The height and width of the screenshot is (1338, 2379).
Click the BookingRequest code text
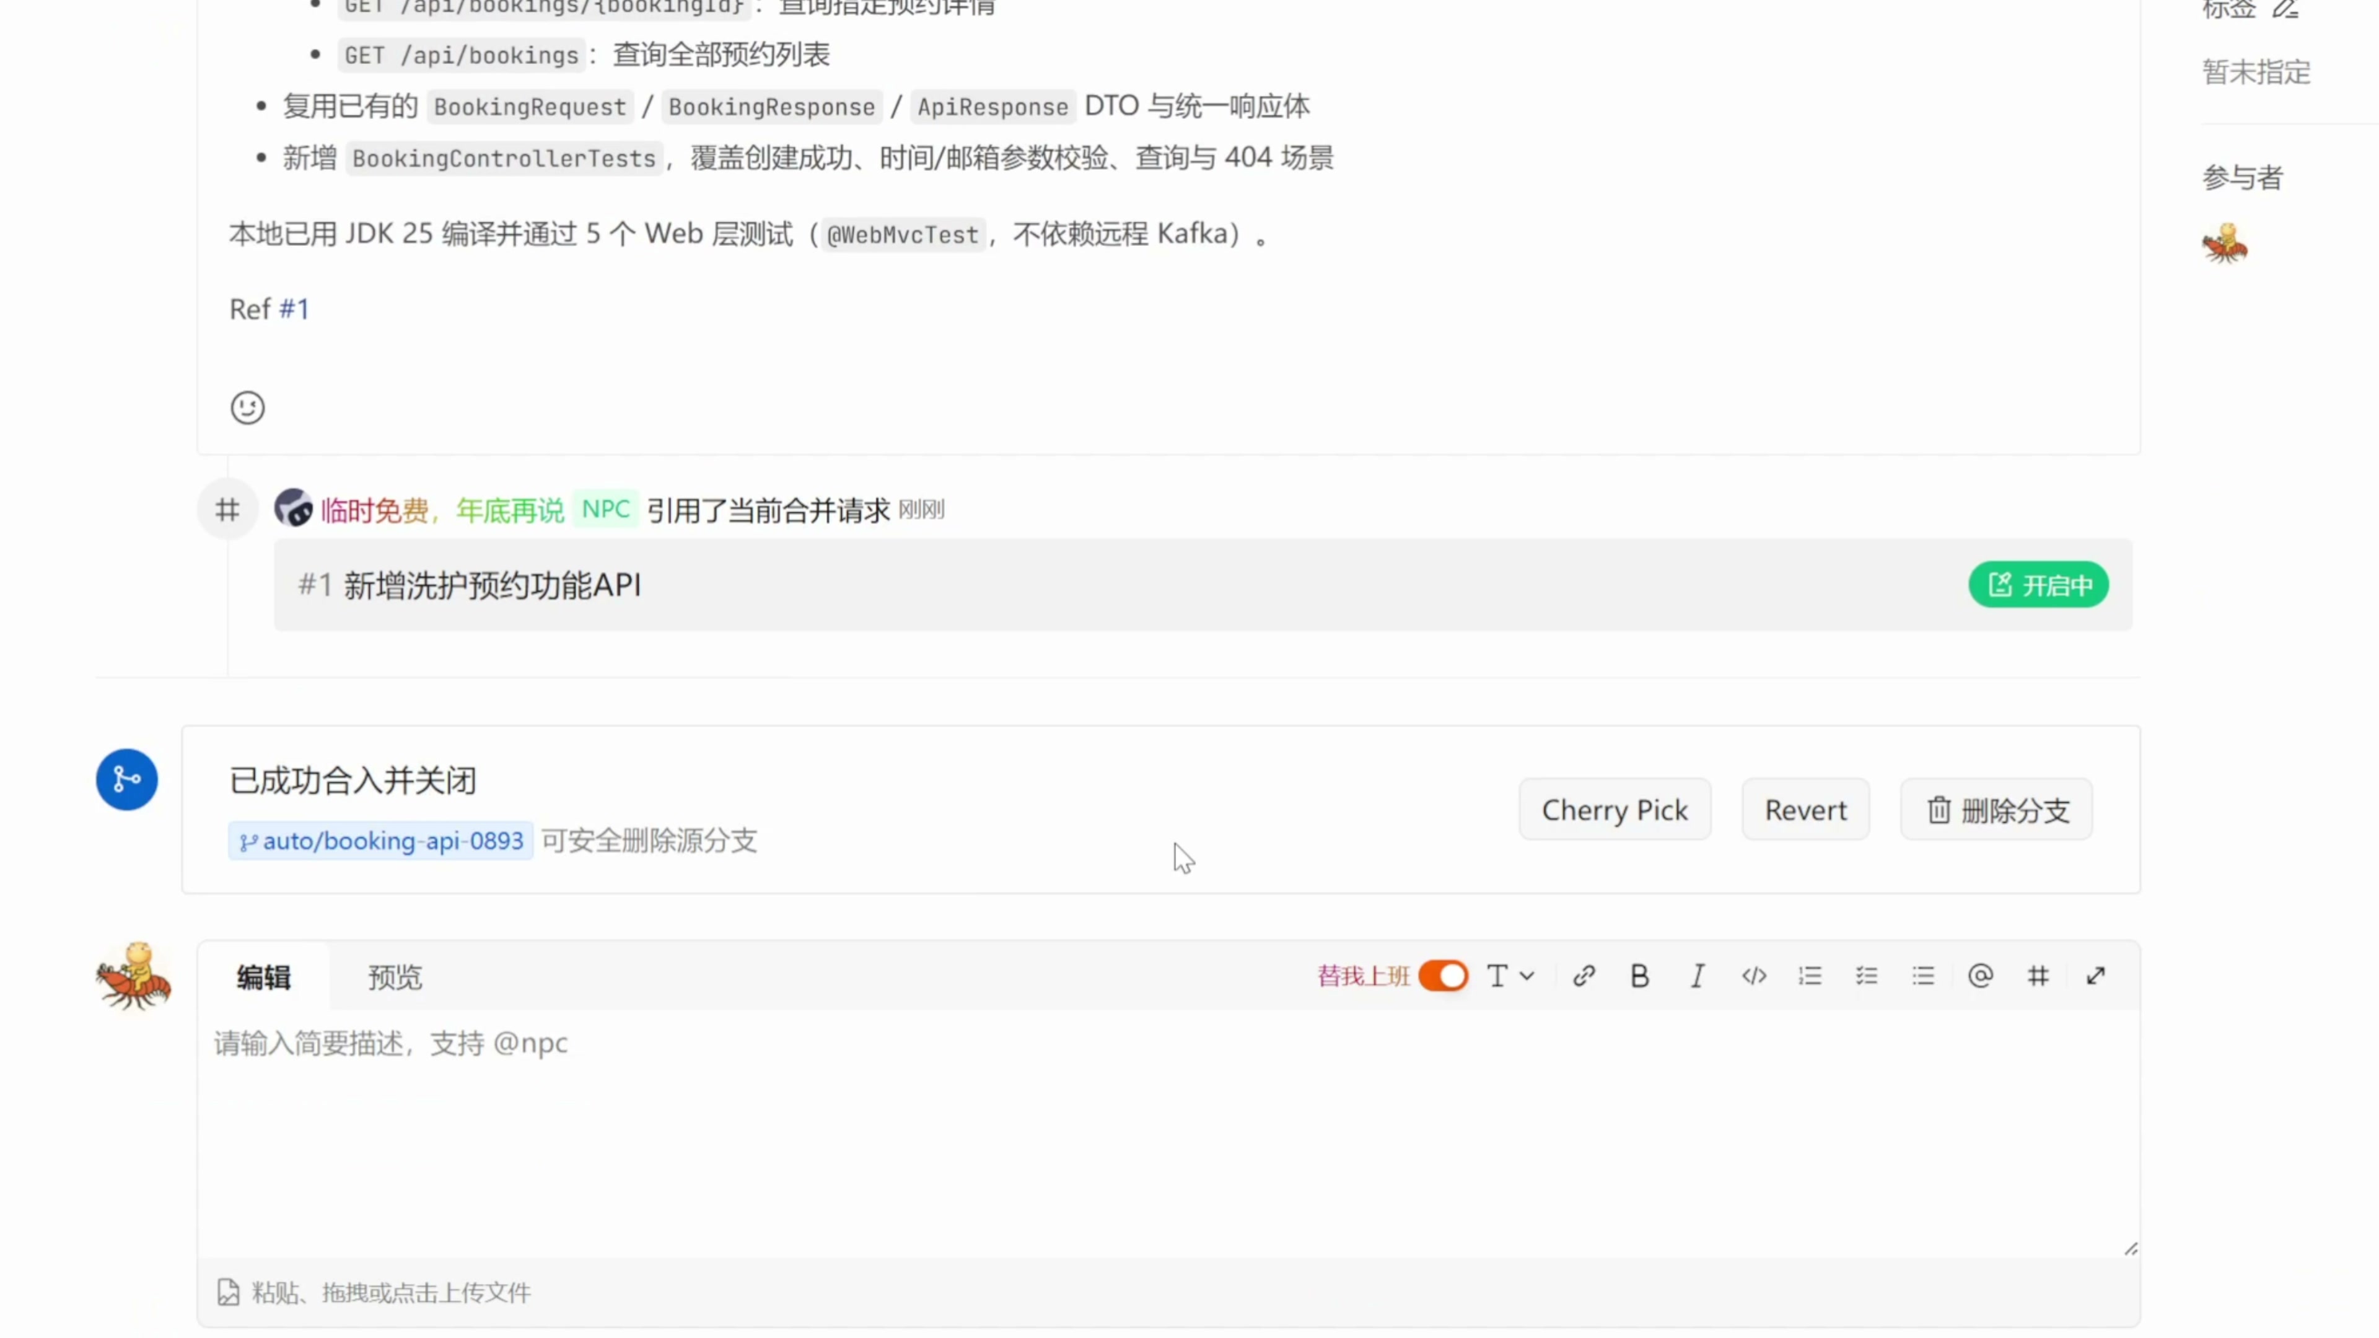point(530,106)
